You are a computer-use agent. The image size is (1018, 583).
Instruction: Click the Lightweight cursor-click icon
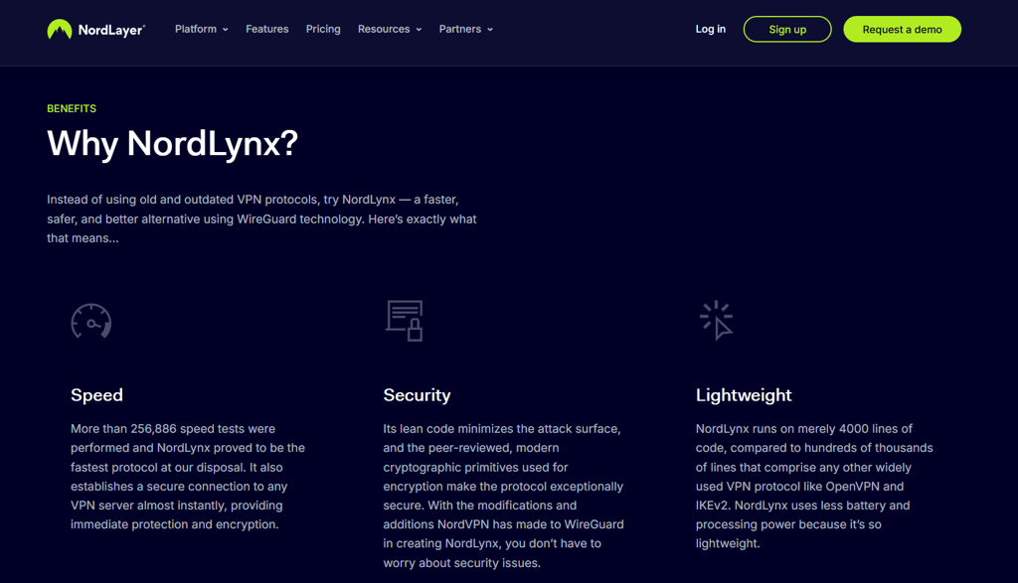(x=716, y=321)
